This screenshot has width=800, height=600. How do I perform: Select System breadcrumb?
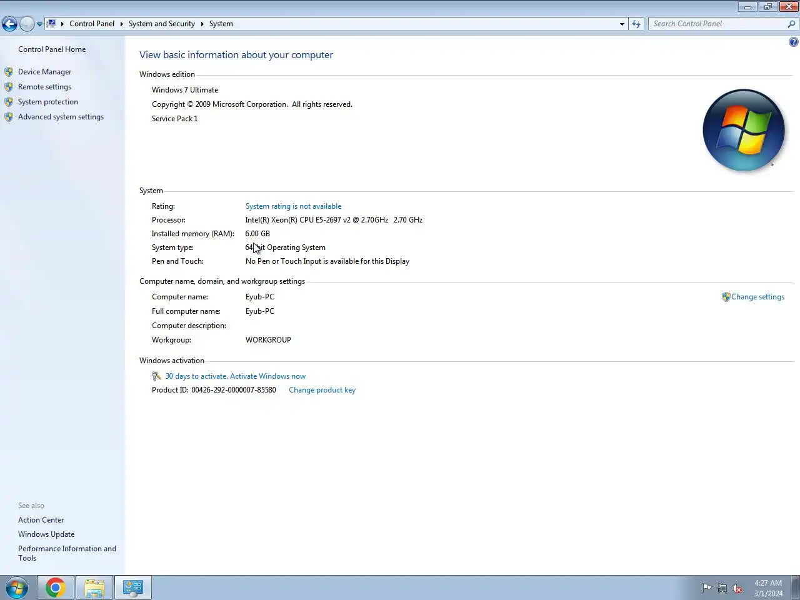221,24
